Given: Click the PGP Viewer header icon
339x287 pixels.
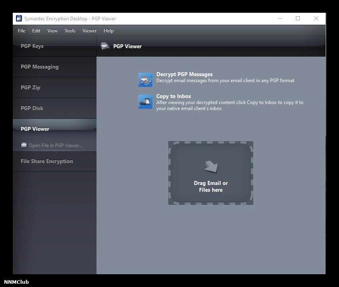Looking at the screenshot, I should tap(105, 46).
